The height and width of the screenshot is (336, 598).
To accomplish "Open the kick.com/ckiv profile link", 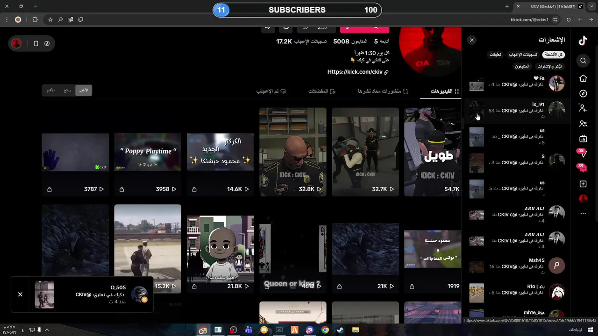I will point(358,72).
